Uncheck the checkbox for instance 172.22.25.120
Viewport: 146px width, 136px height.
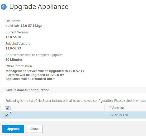(7, 115)
